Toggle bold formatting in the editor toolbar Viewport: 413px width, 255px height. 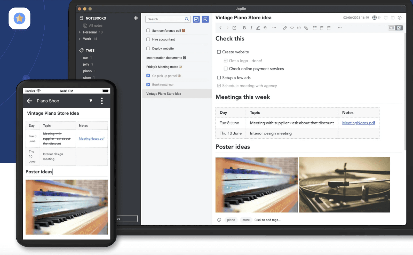click(244, 28)
